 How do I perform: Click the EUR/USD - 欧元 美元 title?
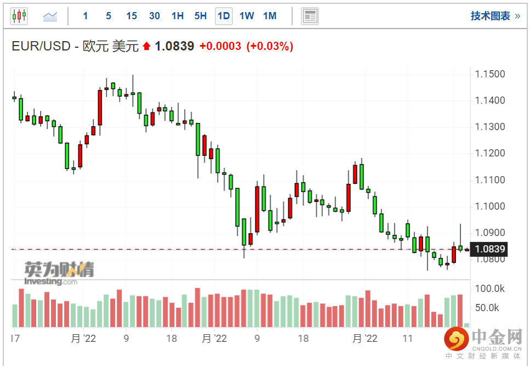click(75, 47)
